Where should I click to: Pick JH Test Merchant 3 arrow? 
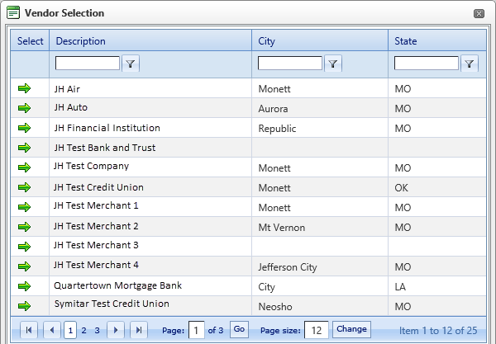[24, 247]
